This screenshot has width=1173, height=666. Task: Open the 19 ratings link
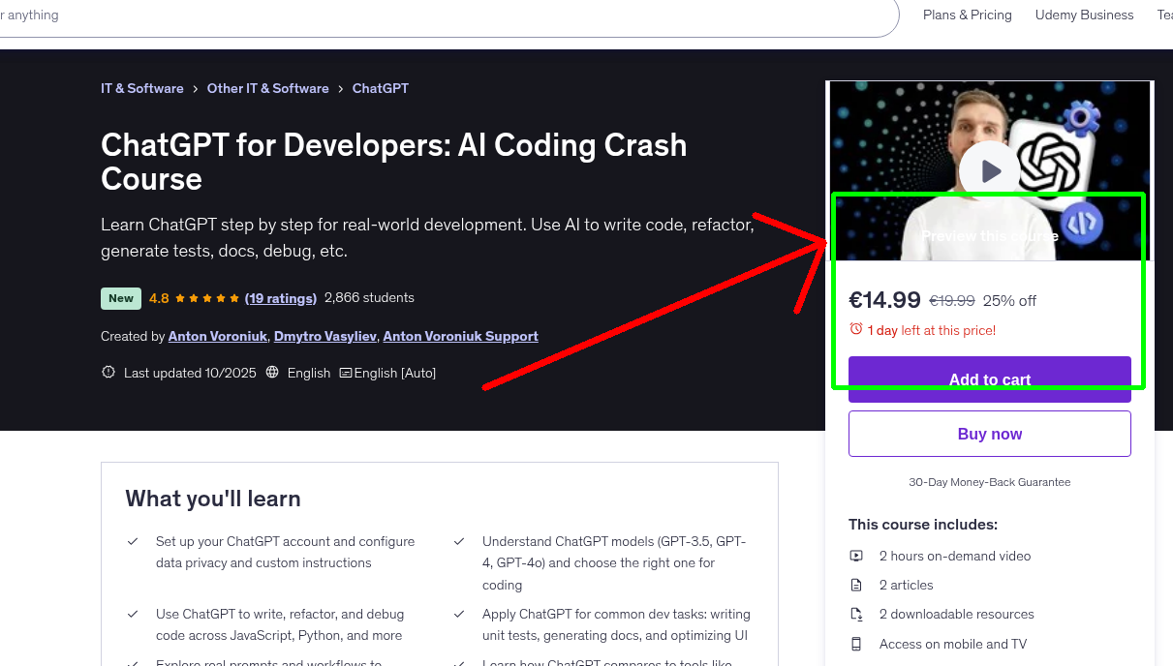pos(281,298)
